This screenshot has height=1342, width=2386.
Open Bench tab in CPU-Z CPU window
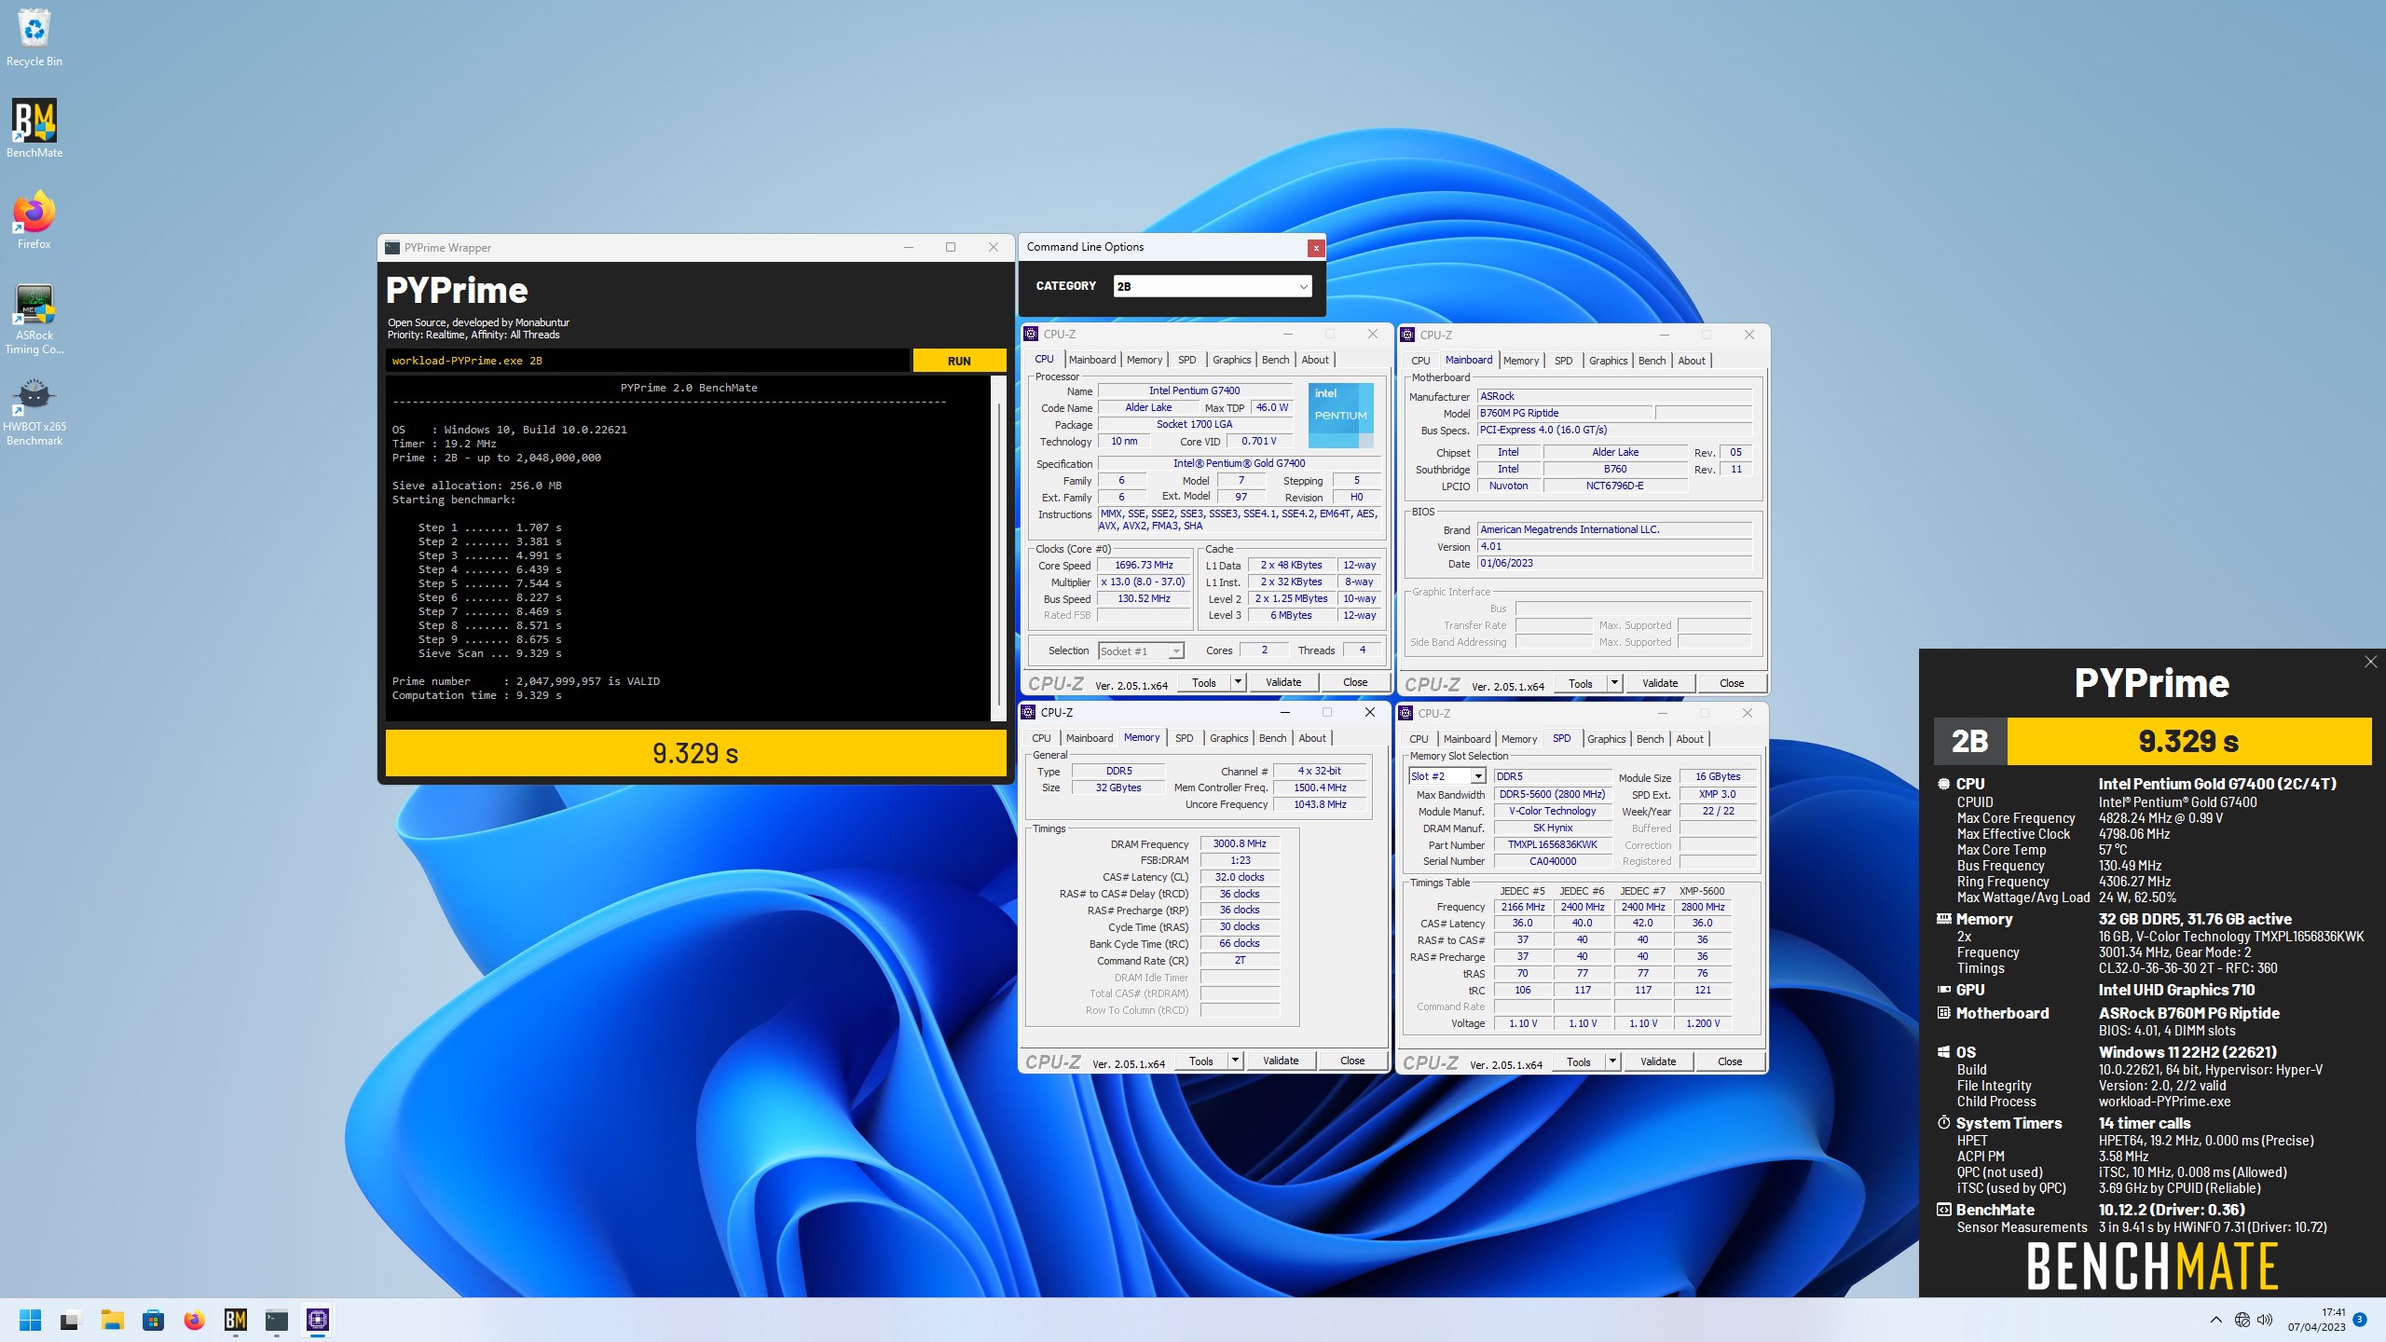coord(1275,360)
